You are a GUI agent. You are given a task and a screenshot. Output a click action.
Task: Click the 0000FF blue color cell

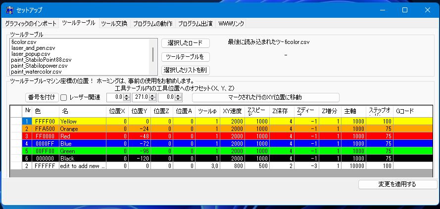point(46,144)
